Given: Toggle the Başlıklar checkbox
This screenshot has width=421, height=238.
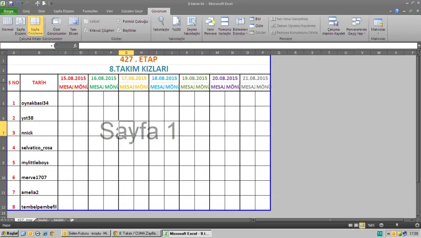Looking at the screenshot, I should [x=119, y=30].
